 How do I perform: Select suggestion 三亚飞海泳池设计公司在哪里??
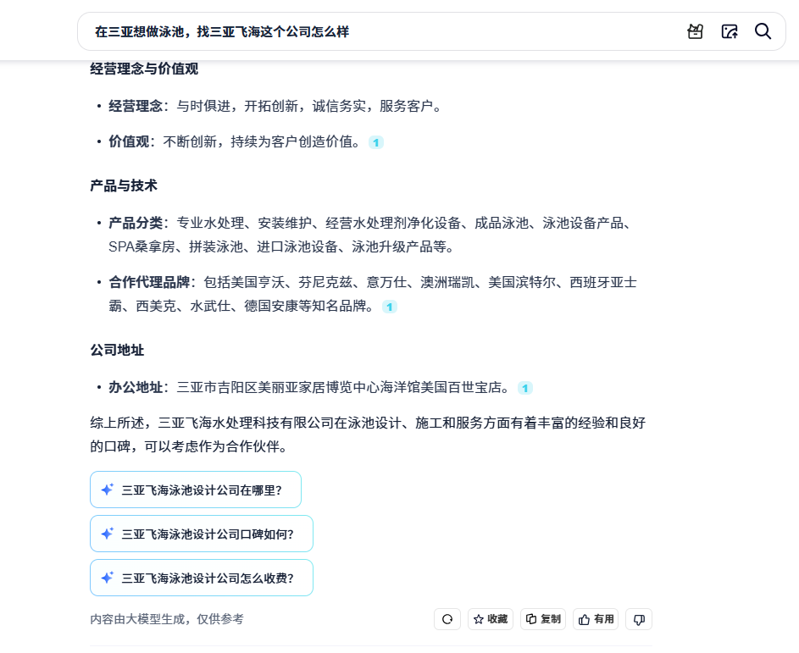(x=196, y=490)
